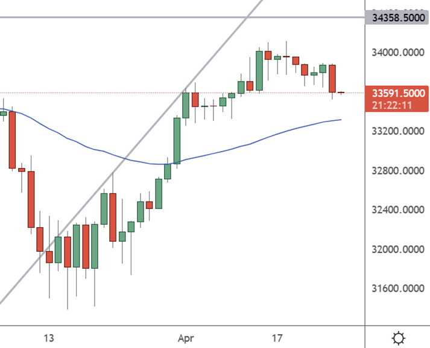Open chart settings gear icon
The image size is (430, 348).
click(399, 338)
